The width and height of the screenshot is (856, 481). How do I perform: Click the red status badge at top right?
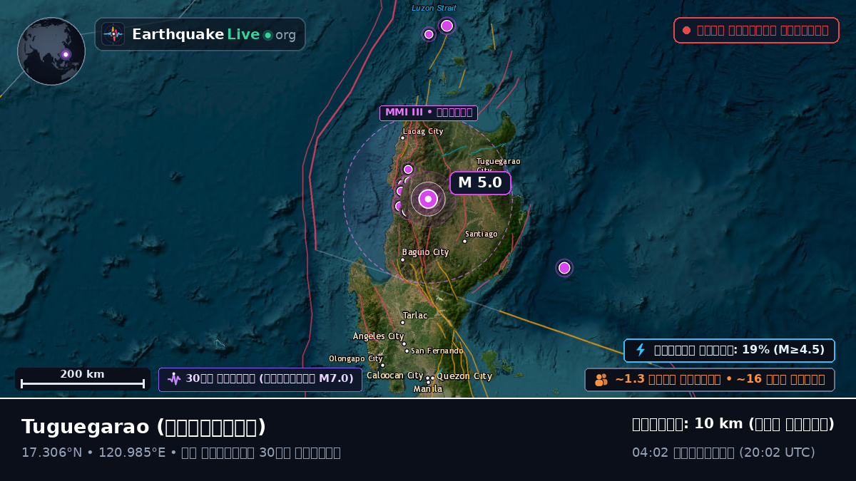pyautogui.click(x=756, y=30)
